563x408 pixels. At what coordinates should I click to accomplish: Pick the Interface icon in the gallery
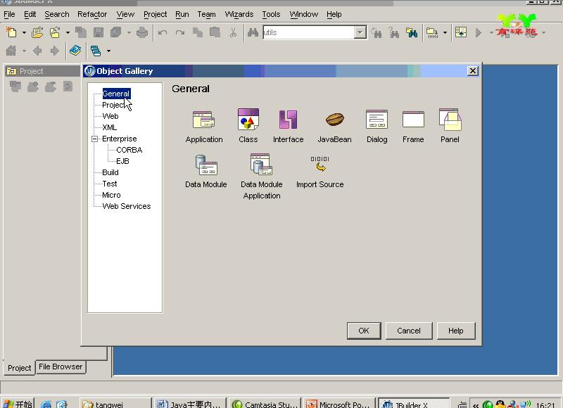pyautogui.click(x=288, y=120)
